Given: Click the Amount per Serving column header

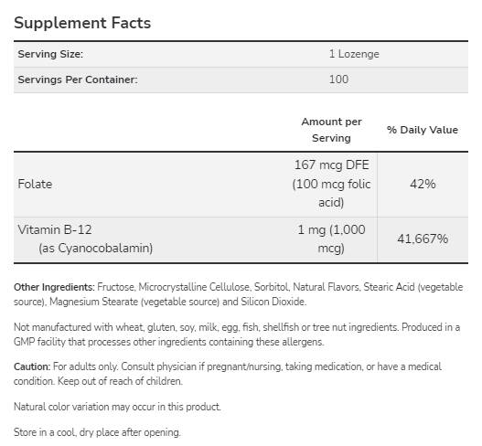Looking at the screenshot, I should pyautogui.click(x=331, y=130).
